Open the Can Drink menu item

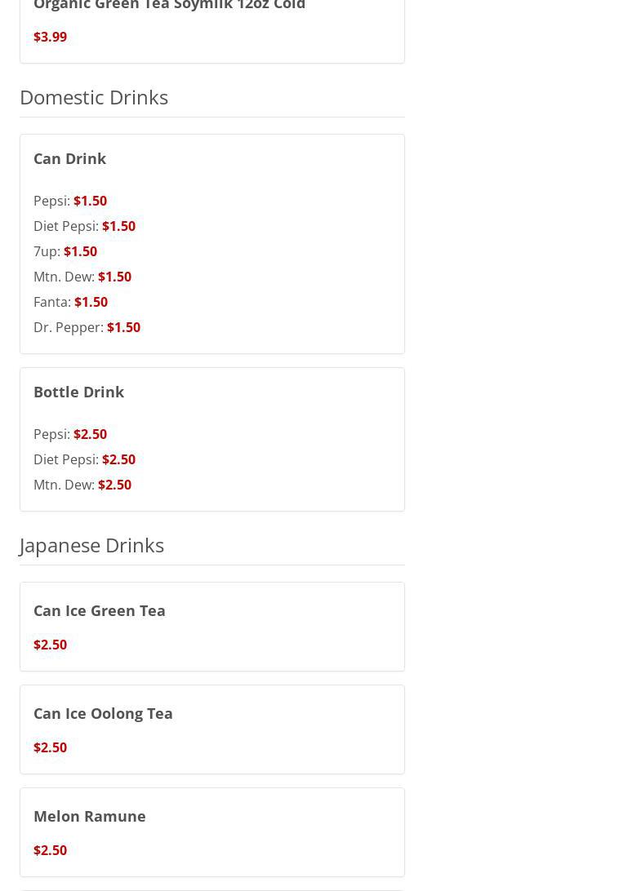[69, 158]
